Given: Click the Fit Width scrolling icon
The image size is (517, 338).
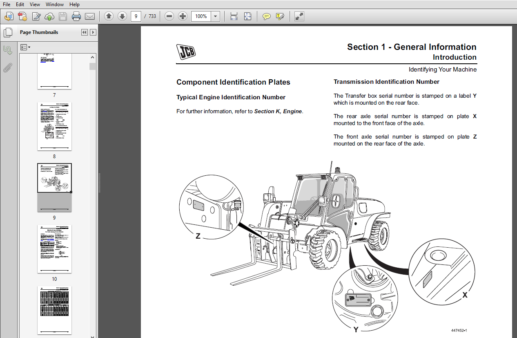Looking at the screenshot, I should 234,16.
